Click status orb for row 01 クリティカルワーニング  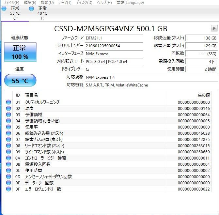[8, 102]
